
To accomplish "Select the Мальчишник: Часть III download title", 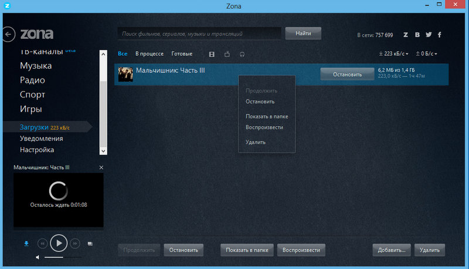I will [170, 70].
